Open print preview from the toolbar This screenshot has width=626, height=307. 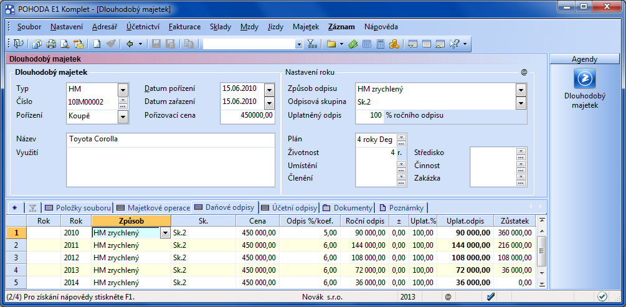64,44
